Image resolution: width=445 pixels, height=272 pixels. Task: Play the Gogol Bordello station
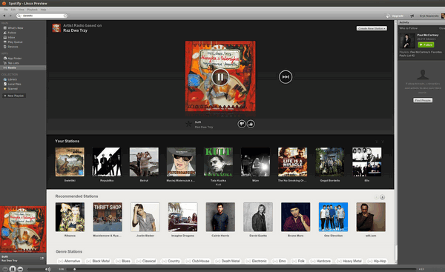pyautogui.click(x=330, y=162)
